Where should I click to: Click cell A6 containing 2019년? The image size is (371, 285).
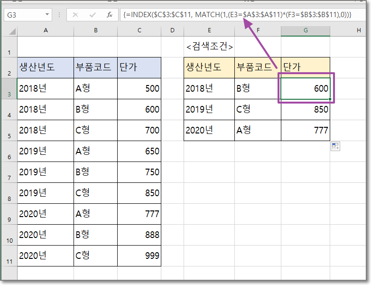46,152
